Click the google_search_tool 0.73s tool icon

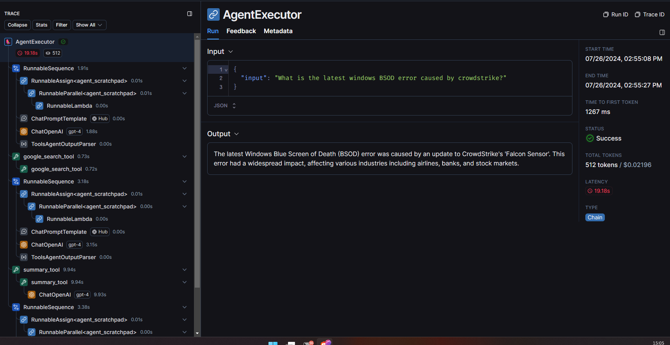pos(16,156)
